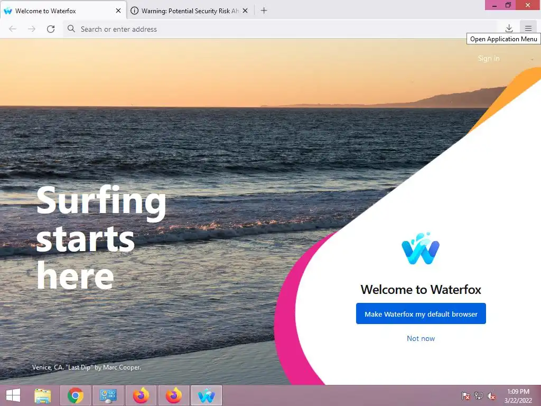
Task: Open the Windows Start menu
Action: [13, 395]
